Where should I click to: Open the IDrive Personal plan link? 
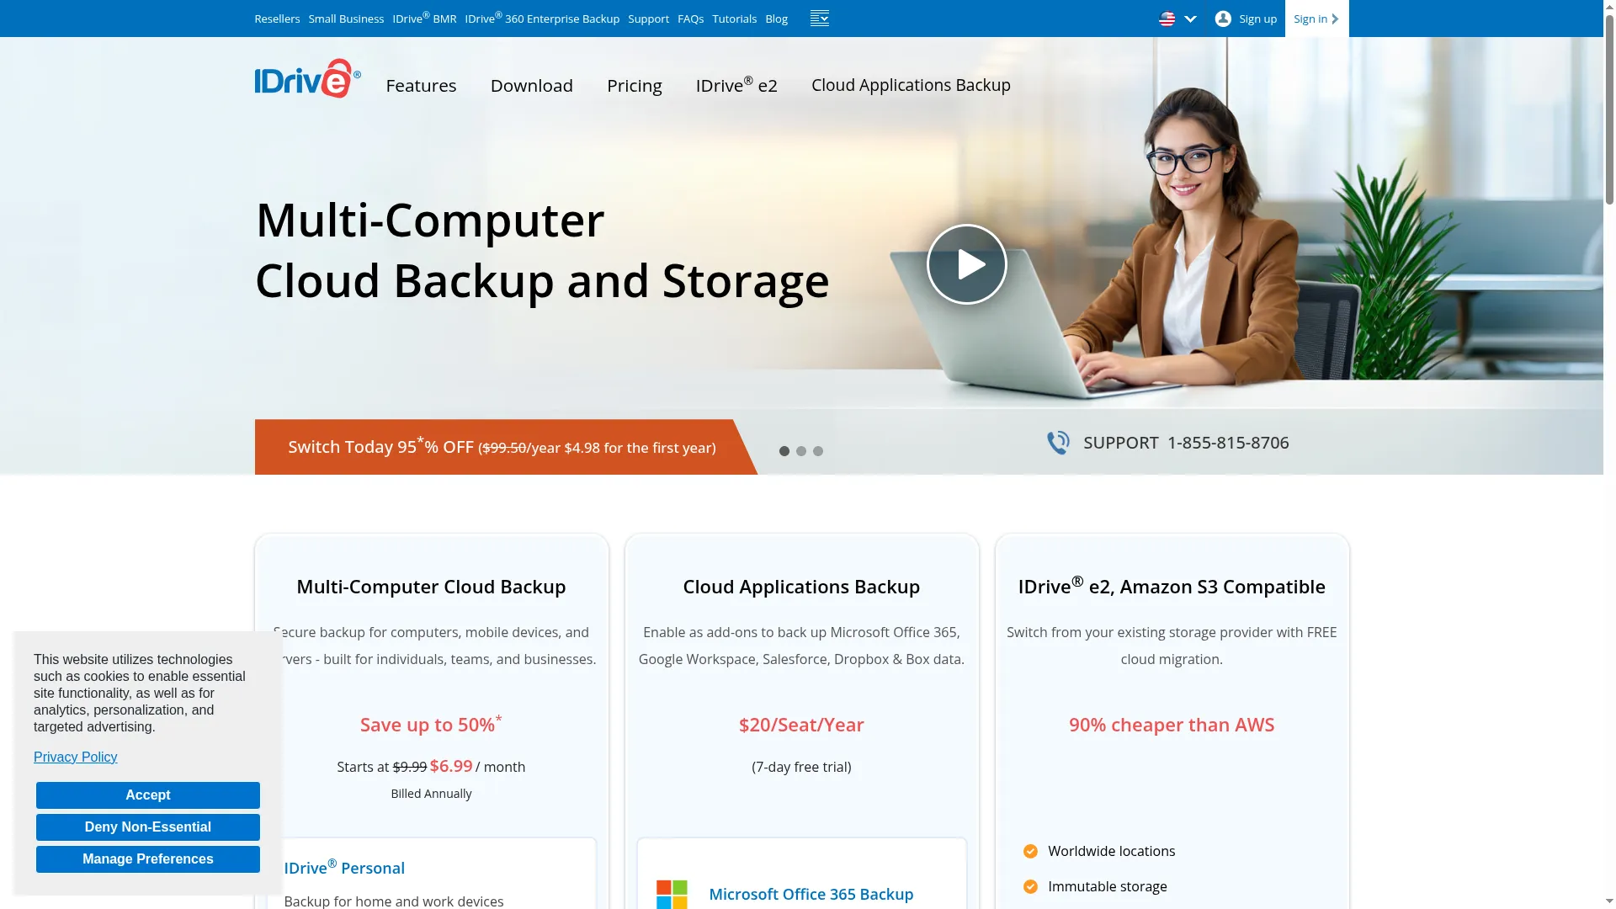344,867
